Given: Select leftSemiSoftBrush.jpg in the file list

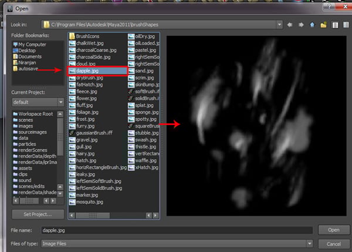Looking at the screenshot, I should (x=95, y=181).
